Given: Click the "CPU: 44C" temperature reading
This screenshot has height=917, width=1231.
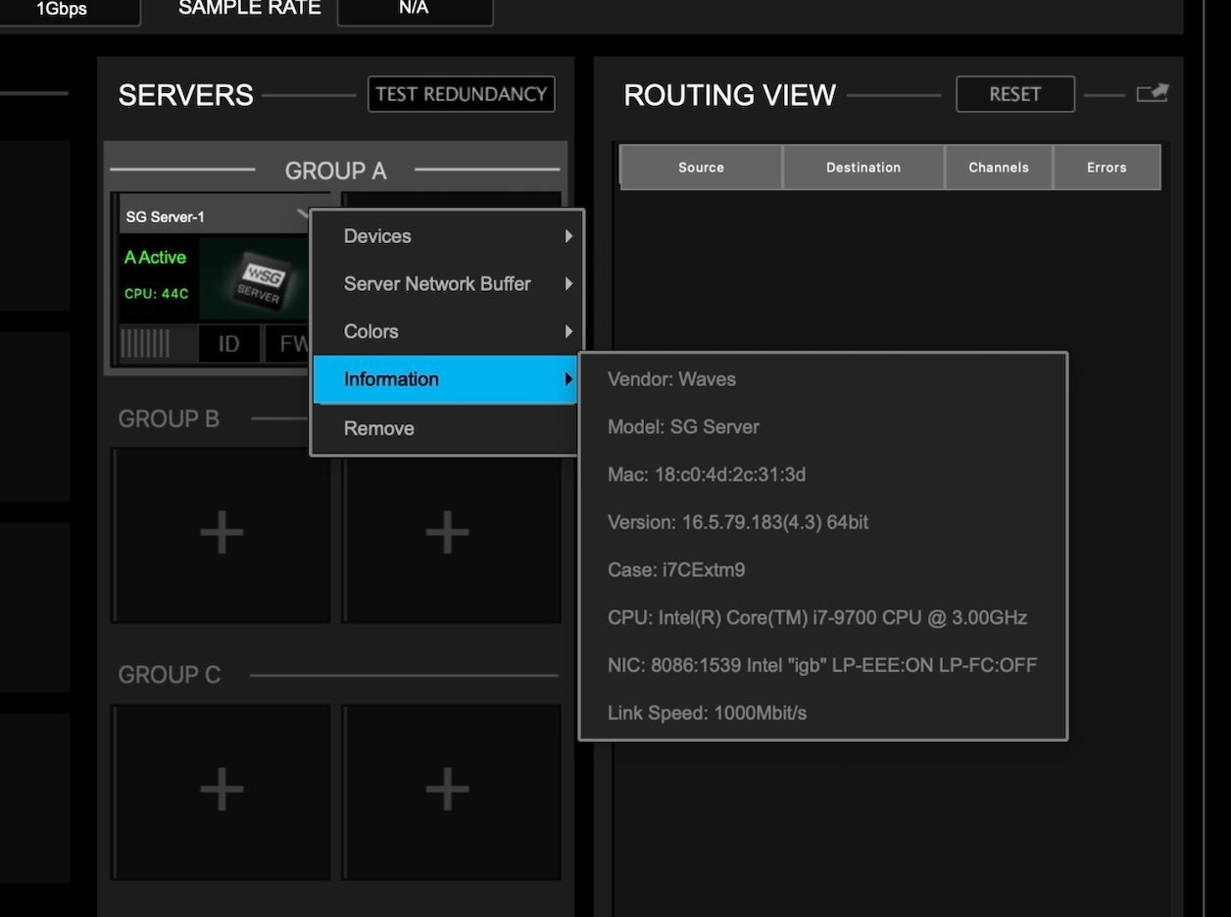Looking at the screenshot, I should click(x=156, y=294).
